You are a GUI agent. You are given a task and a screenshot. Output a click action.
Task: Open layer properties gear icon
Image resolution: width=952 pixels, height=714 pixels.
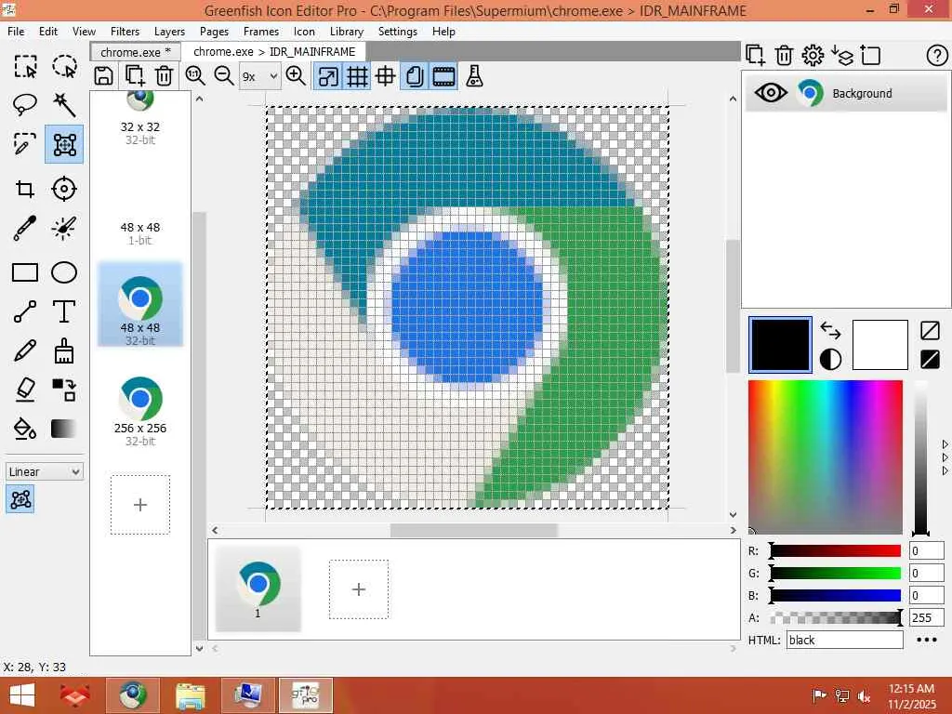tap(813, 55)
